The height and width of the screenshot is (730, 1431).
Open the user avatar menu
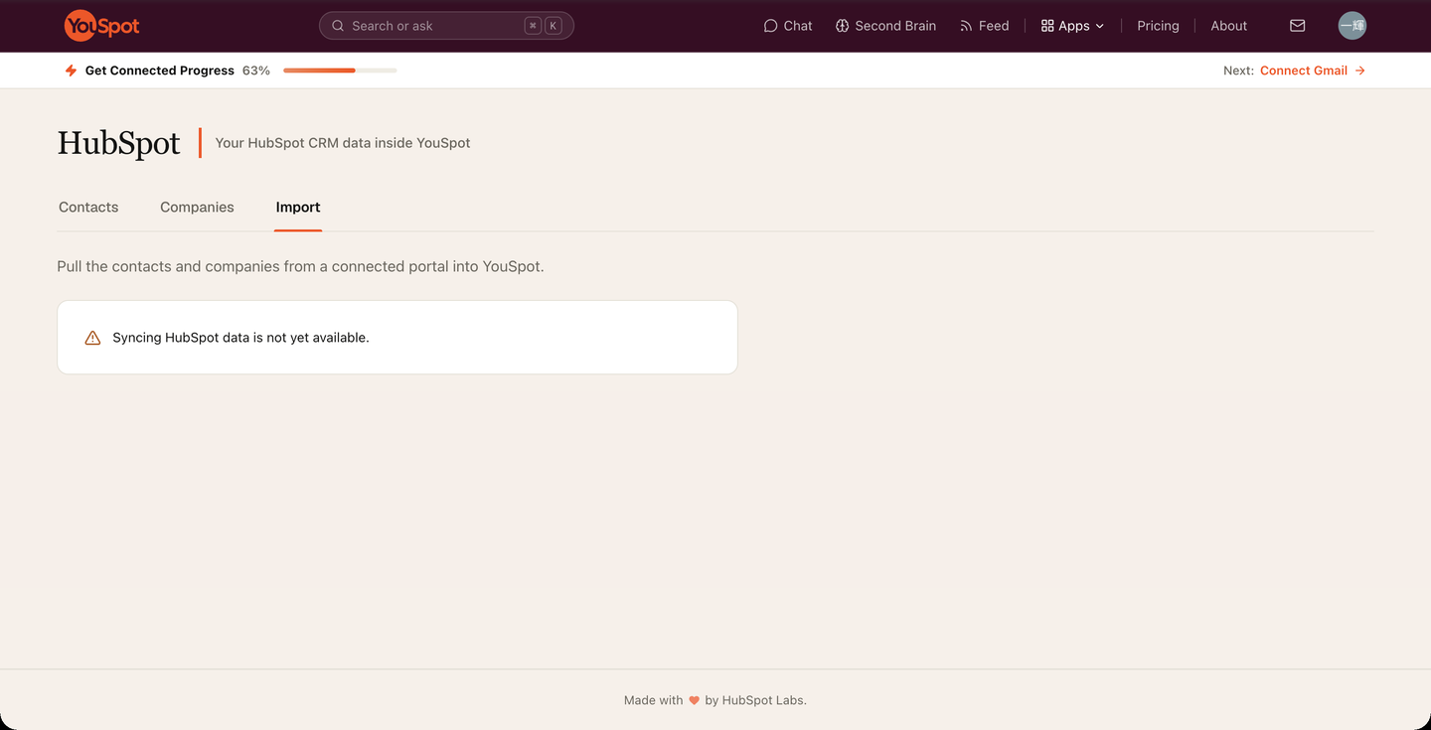point(1352,26)
